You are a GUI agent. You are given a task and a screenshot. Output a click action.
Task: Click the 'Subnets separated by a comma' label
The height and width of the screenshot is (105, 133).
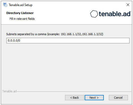coord(26,34)
